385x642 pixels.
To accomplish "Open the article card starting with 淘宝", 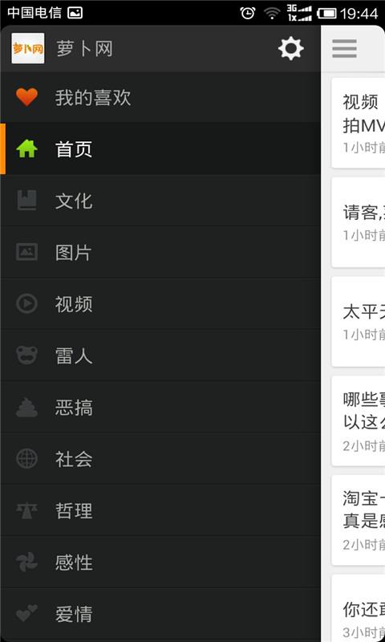I will click(359, 520).
